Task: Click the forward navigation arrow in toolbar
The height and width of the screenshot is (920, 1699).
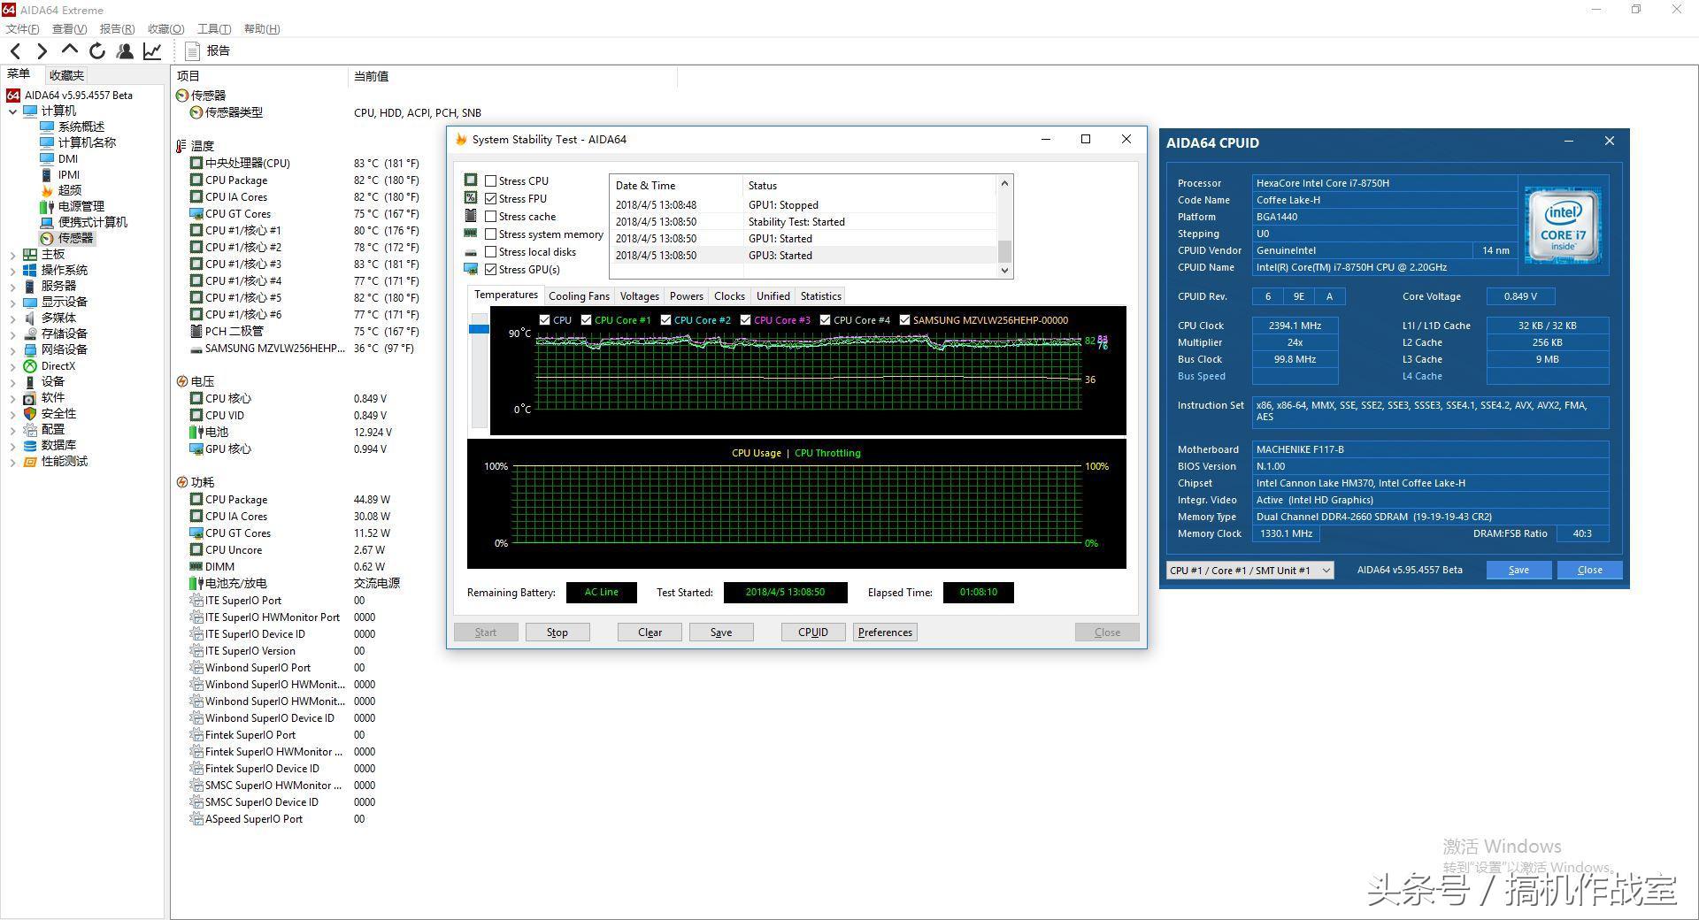Action: coord(42,51)
